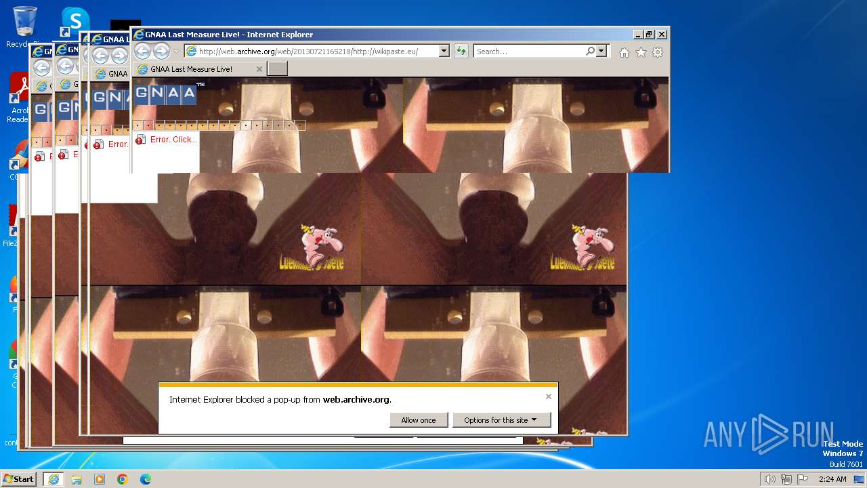The height and width of the screenshot is (488, 867).
Task: Open the Windows Start menu
Action: click(x=19, y=479)
